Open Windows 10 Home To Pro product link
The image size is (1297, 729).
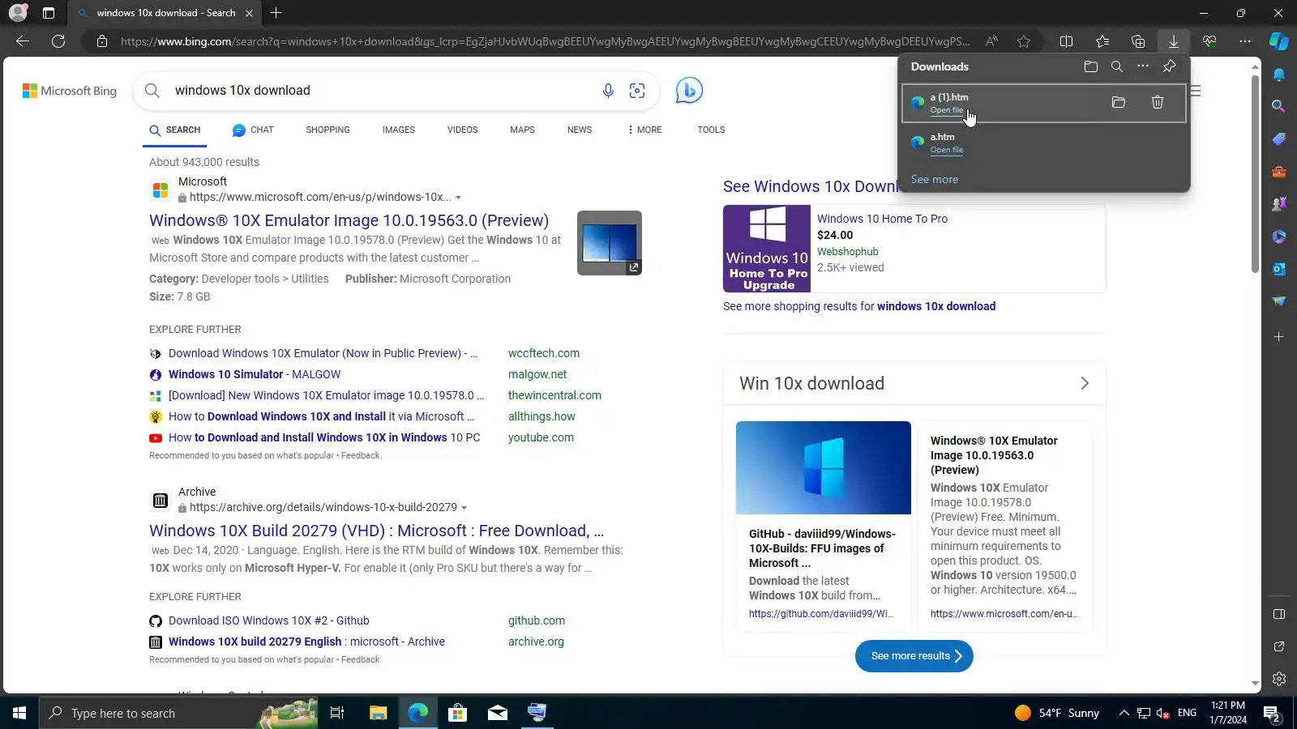(882, 219)
